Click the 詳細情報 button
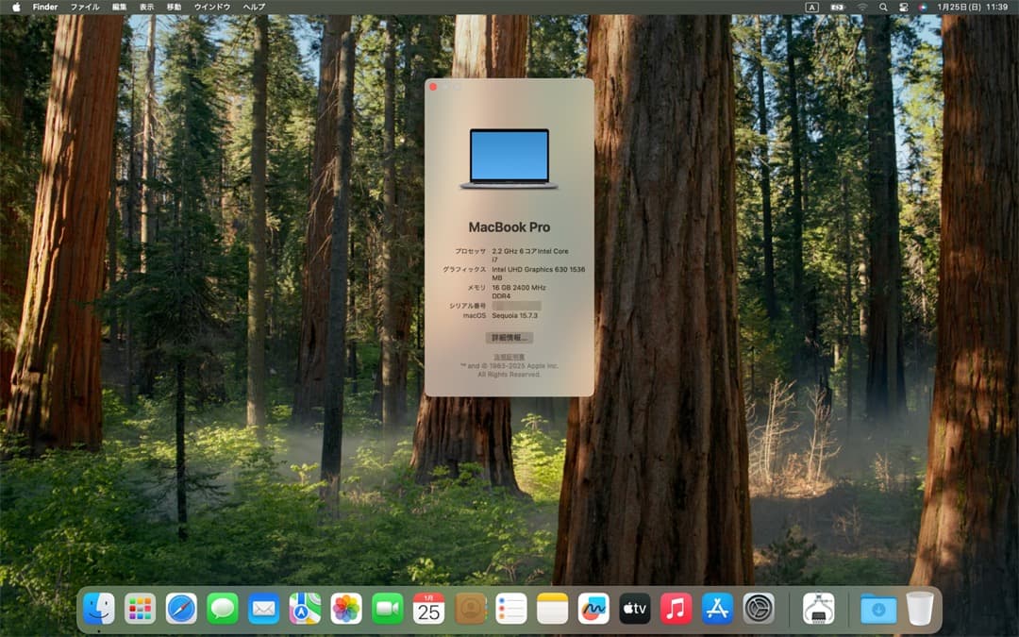 (x=509, y=340)
